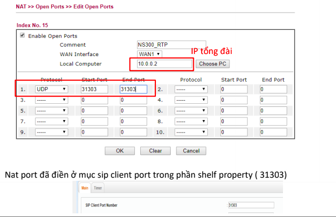Toggle the Enable Open Ports checkbox

click(22, 36)
